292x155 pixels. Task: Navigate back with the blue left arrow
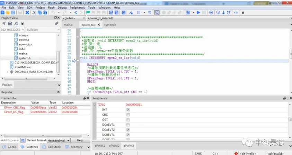[76, 12]
